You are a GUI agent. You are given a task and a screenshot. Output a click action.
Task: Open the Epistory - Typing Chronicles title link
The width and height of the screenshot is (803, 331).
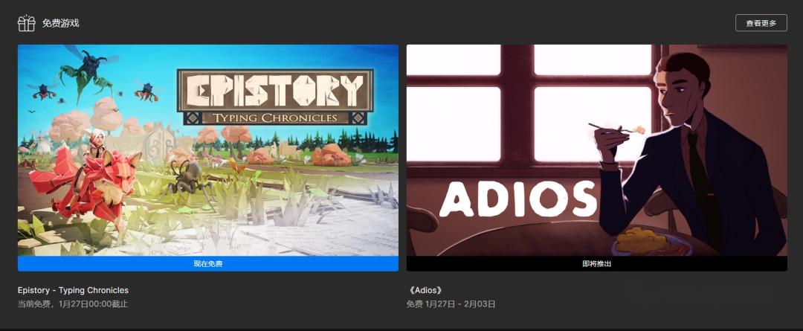[x=73, y=290]
